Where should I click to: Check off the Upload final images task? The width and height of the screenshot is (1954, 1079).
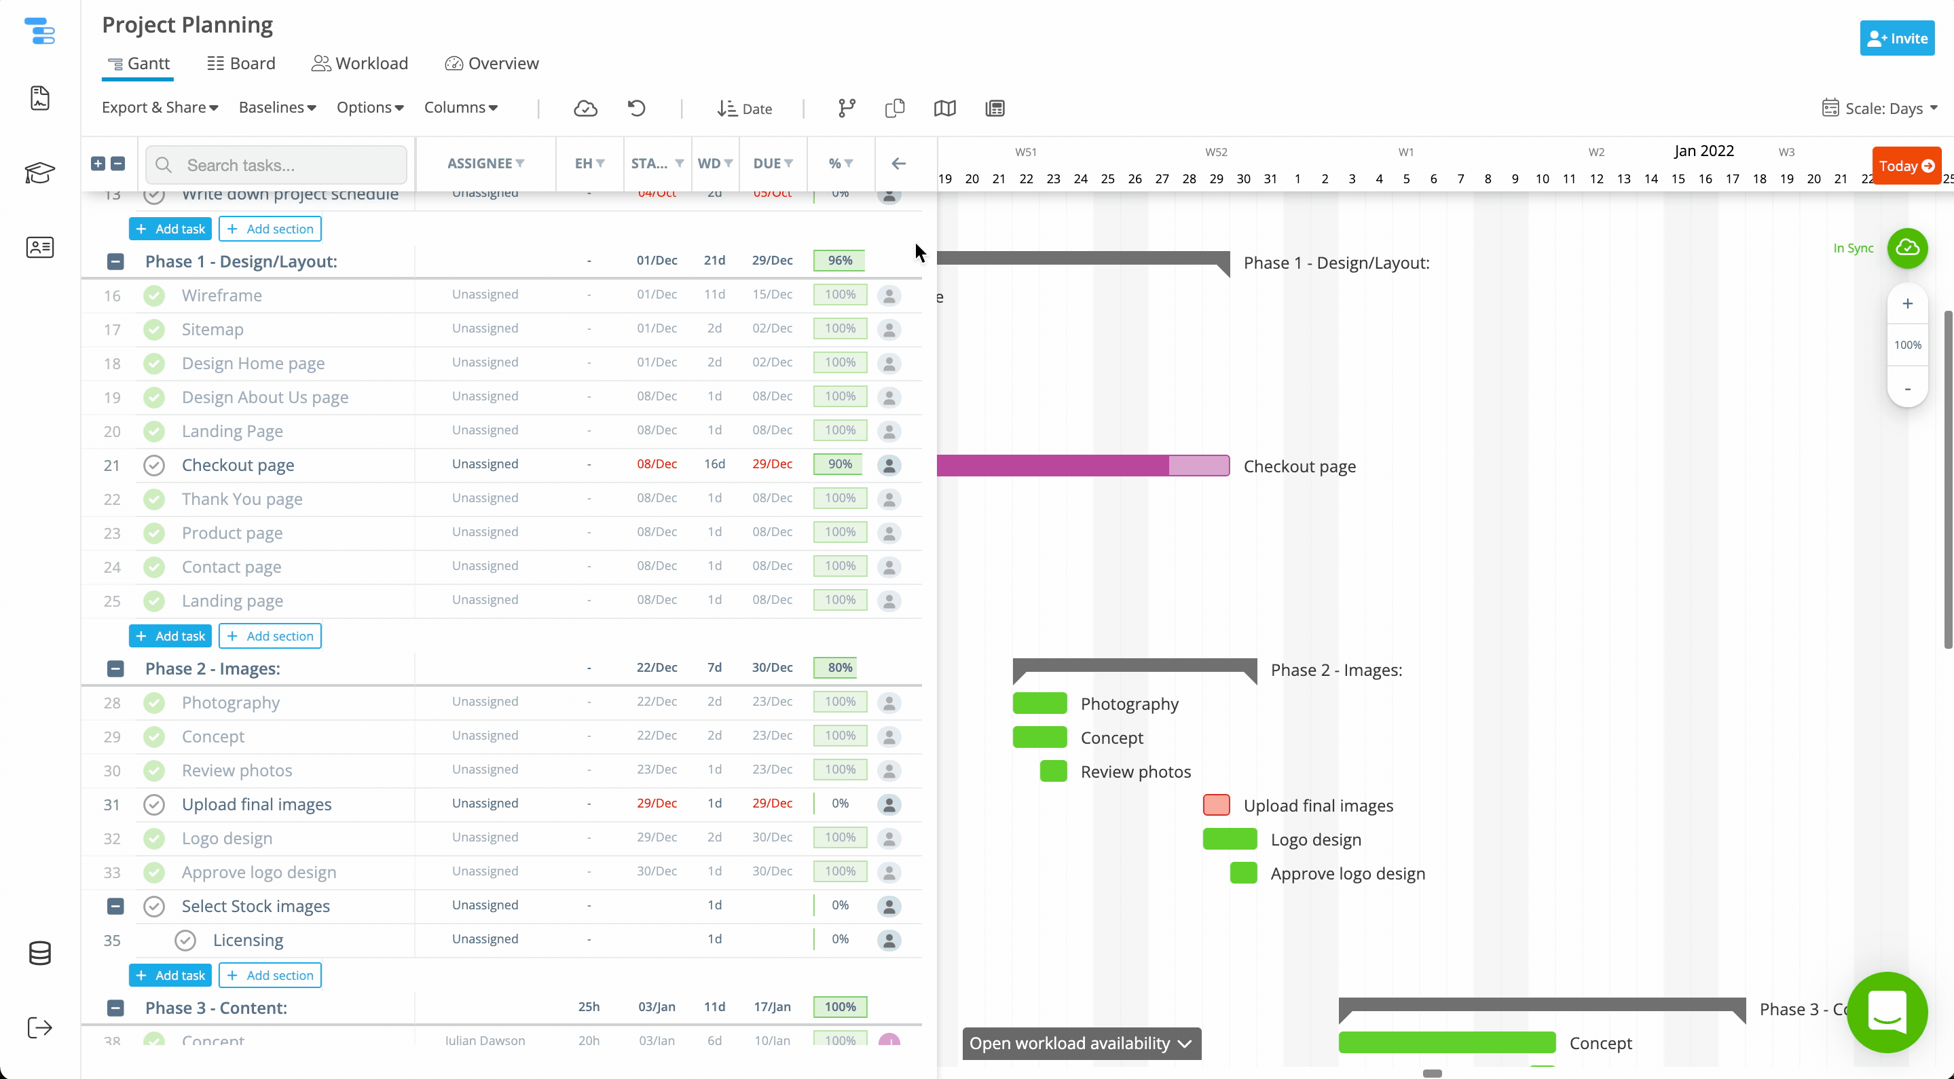coord(154,805)
